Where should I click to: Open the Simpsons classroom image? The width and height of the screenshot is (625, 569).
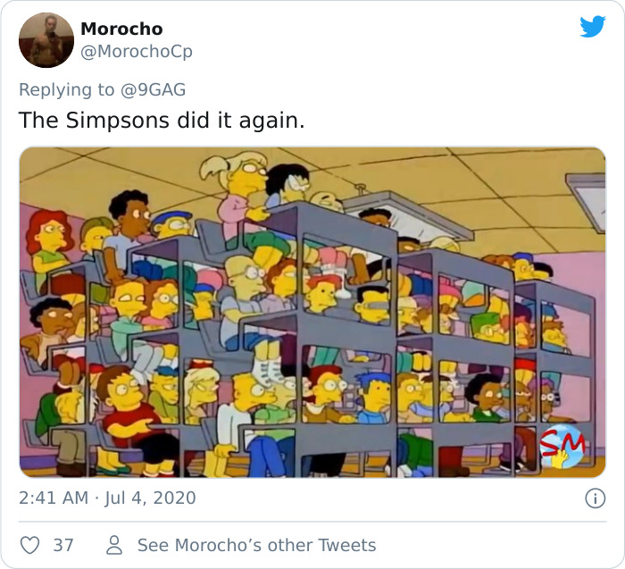click(312, 313)
